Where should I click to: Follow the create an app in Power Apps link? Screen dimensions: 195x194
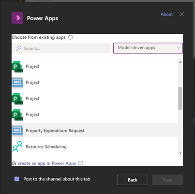point(47,163)
